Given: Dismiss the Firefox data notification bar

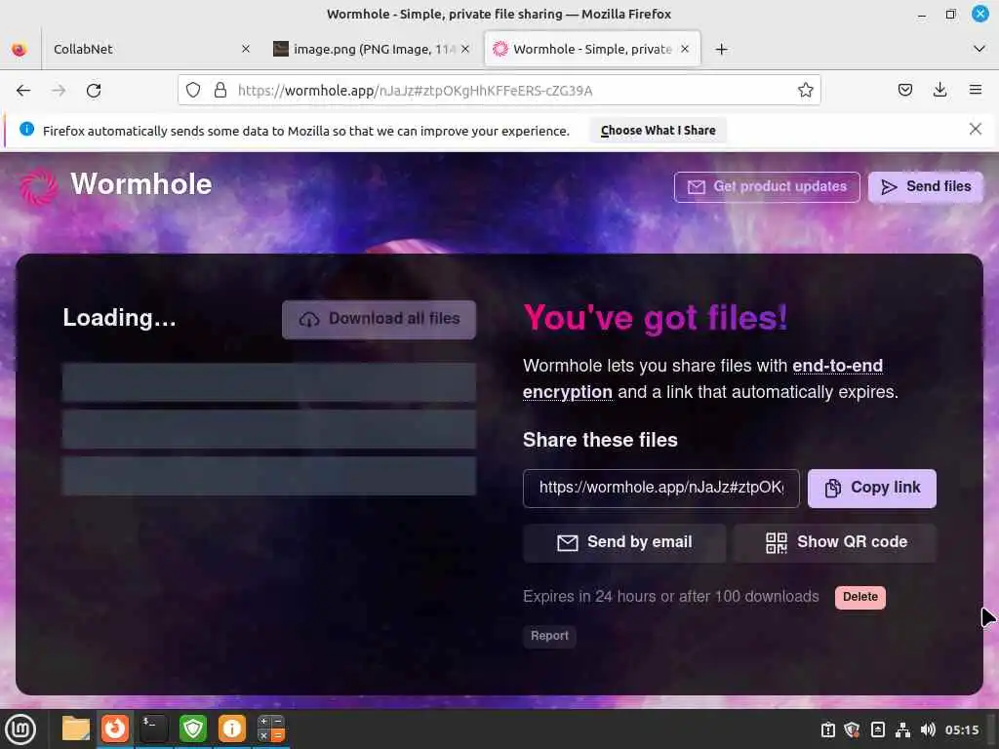Looking at the screenshot, I should click(975, 130).
